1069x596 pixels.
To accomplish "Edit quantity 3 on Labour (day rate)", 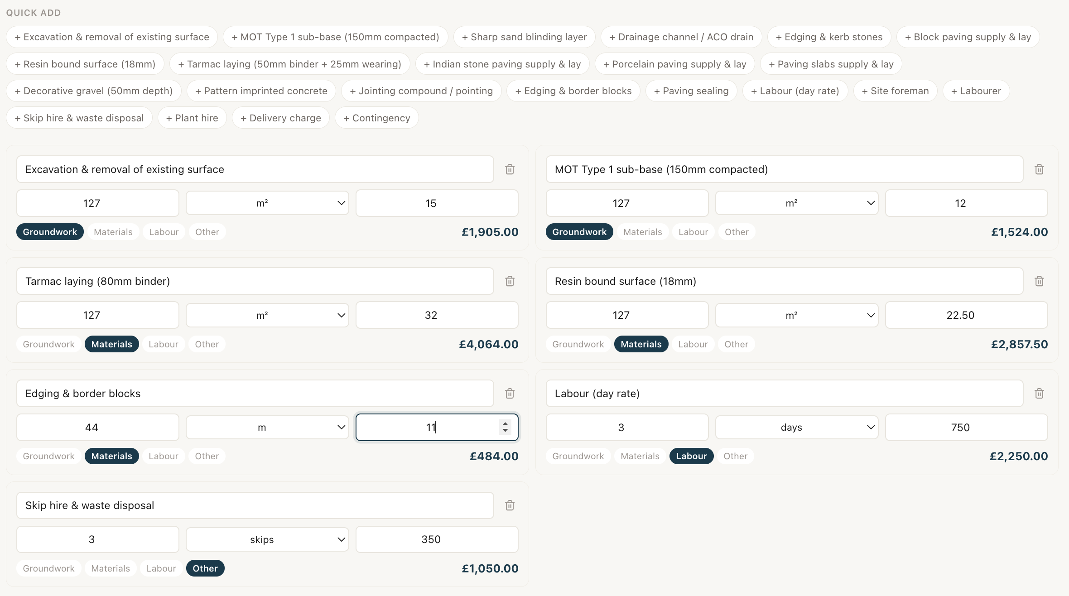I will tap(627, 428).
